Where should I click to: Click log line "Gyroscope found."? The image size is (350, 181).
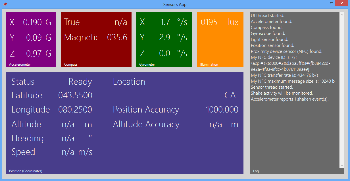268,34
